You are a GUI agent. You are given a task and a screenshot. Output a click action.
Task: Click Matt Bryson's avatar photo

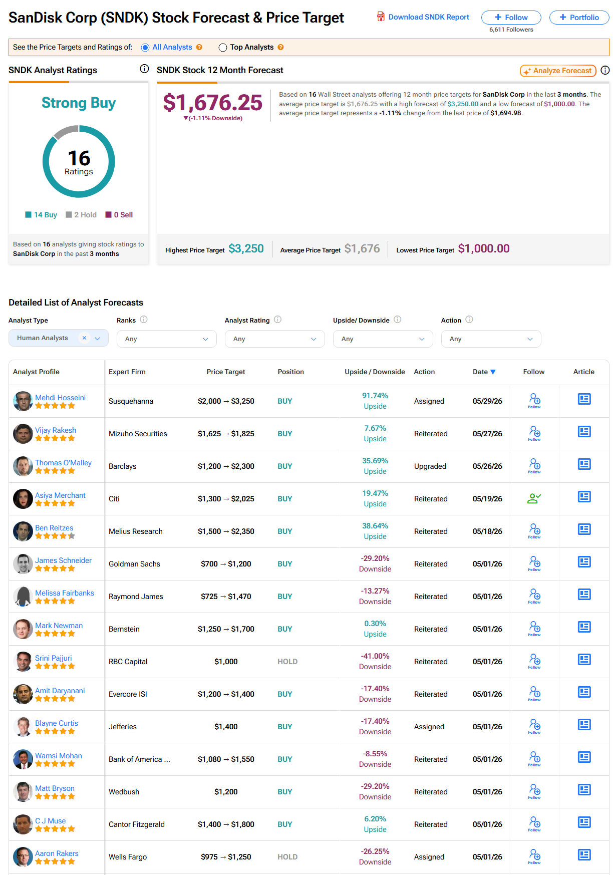pyautogui.click(x=23, y=792)
